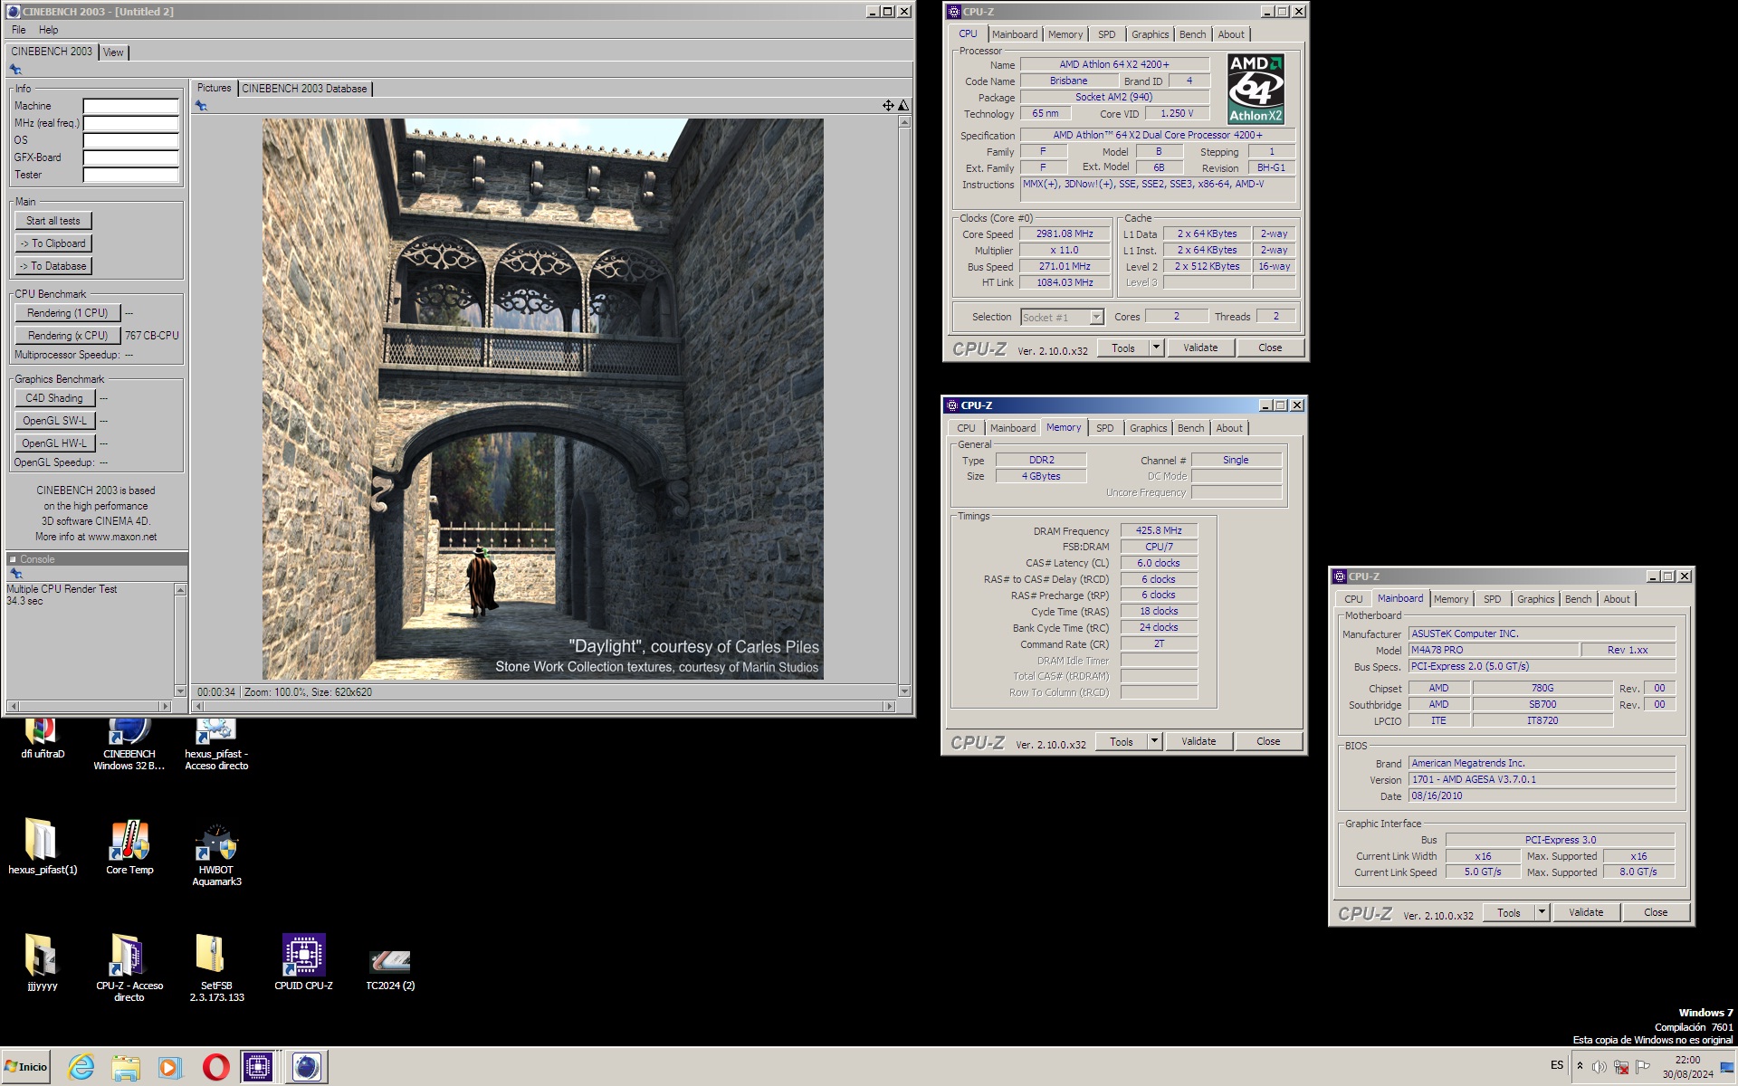1738x1086 pixels.
Task: Select Bench tab in Mainboard CPU-Z window
Action: (x=1578, y=599)
